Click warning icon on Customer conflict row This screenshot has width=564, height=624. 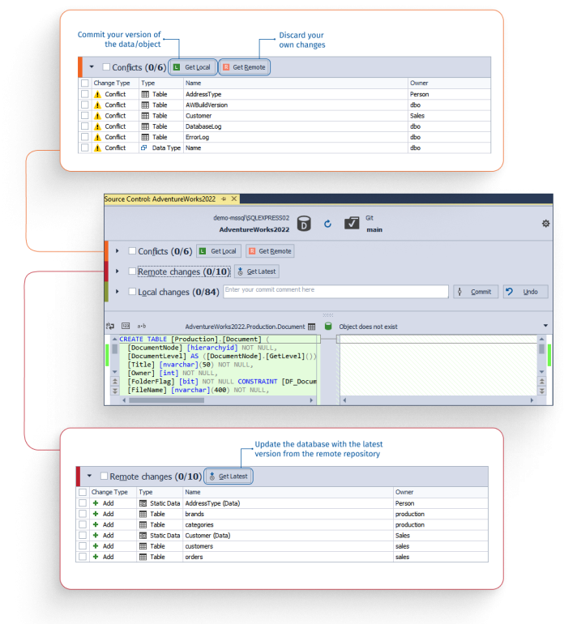click(x=97, y=116)
